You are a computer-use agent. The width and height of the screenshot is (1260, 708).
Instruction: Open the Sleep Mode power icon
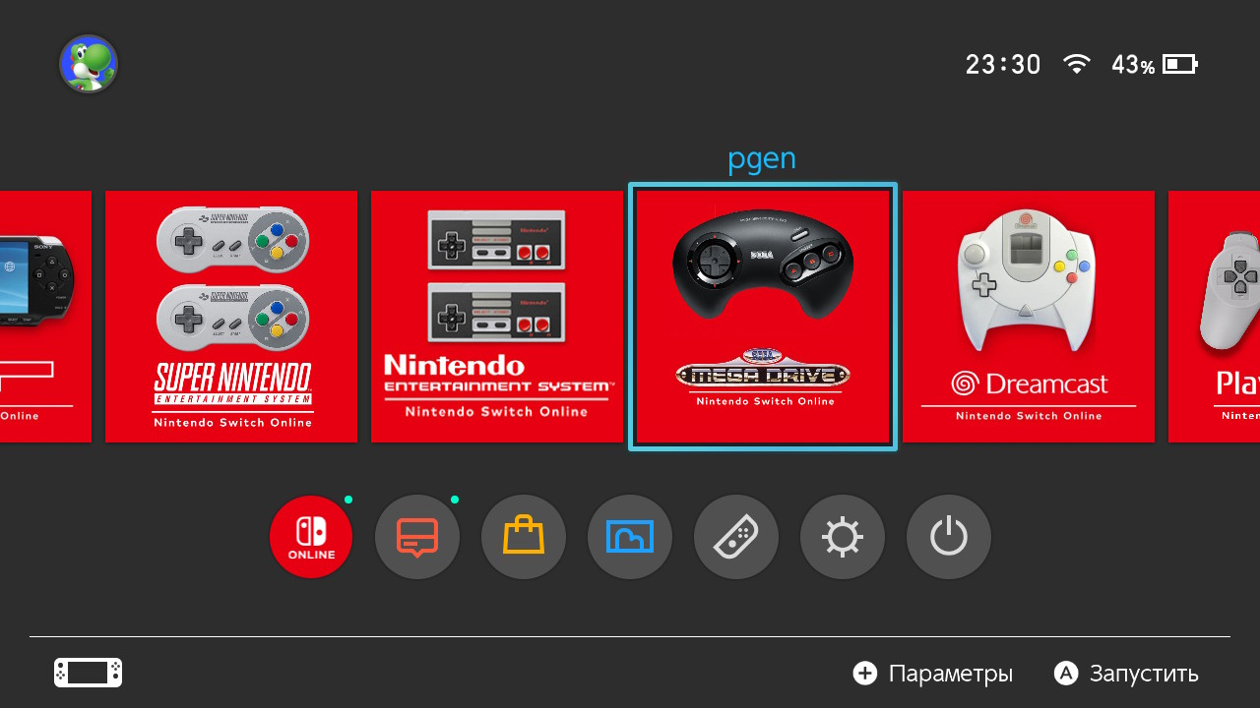949,537
